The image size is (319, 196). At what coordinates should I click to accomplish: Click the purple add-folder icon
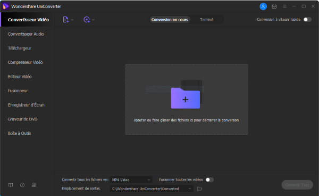pyautogui.click(x=186, y=98)
